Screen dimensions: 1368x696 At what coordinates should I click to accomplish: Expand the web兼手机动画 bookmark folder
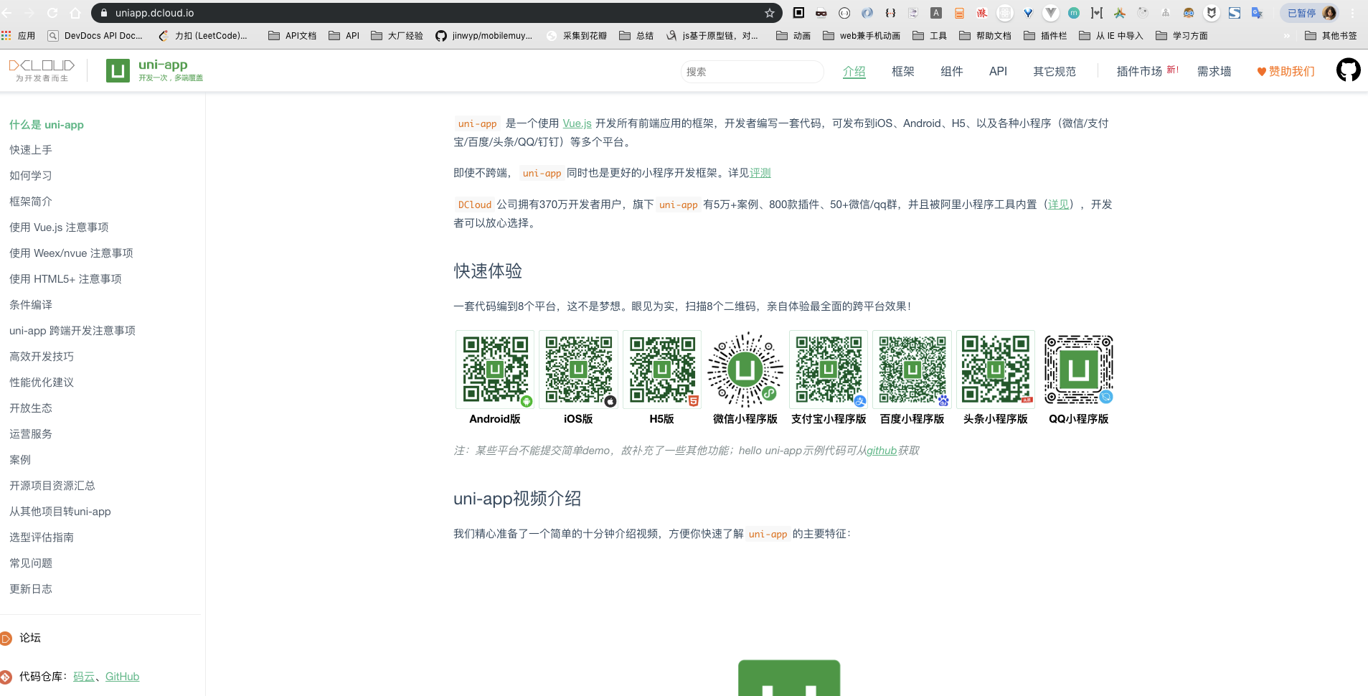click(862, 35)
